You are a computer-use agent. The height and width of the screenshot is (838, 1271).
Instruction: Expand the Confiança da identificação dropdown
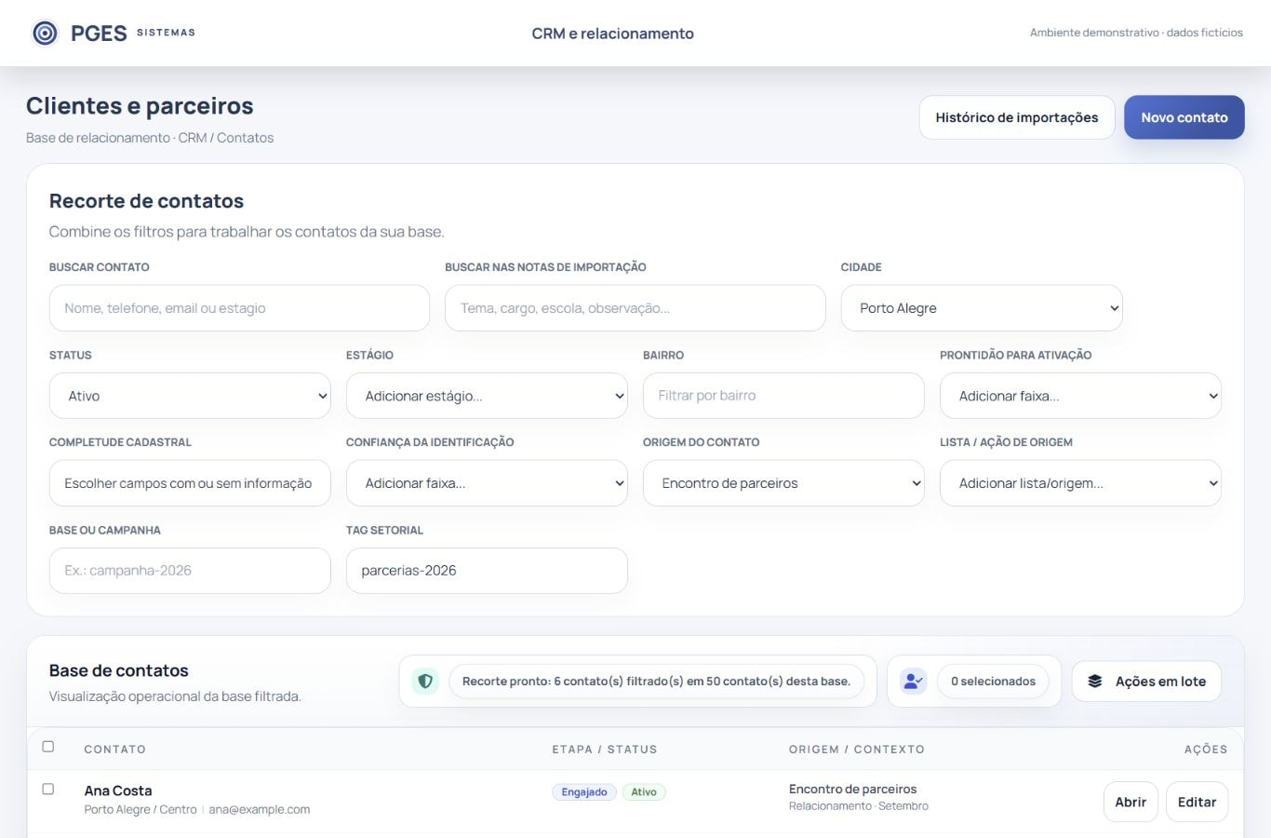pyautogui.click(x=487, y=483)
